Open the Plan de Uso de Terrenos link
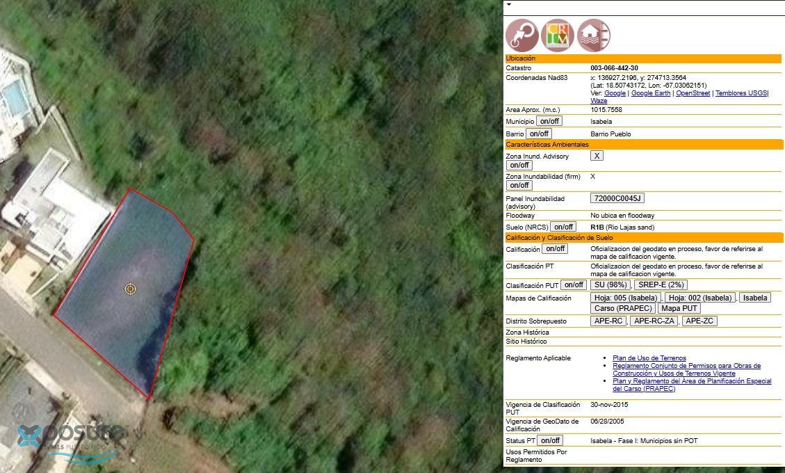The image size is (785, 473). [649, 358]
